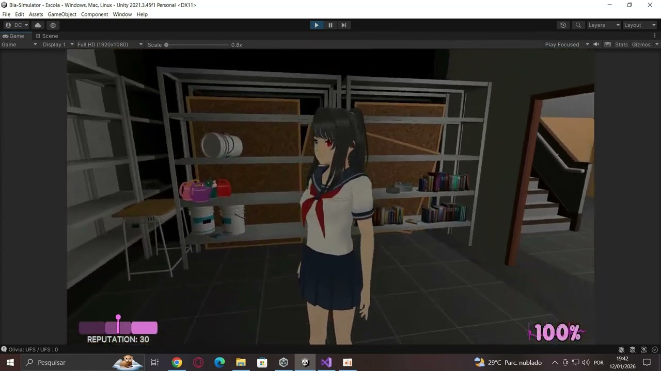Open the Unity version control icon
The width and height of the screenshot is (661, 371).
pos(53,25)
